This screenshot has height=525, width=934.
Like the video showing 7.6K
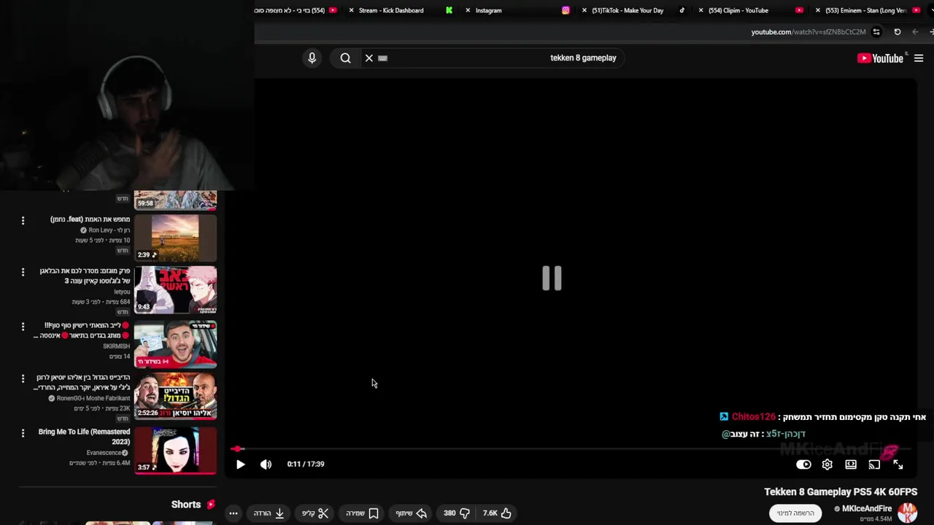(498, 513)
